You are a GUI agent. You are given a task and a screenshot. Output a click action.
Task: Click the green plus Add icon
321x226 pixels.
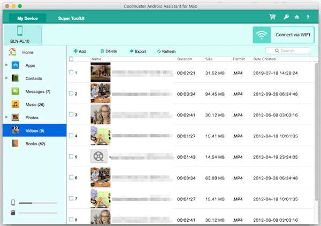click(x=75, y=51)
